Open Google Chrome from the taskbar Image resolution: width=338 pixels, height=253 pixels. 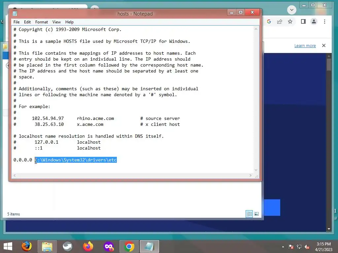(x=129, y=246)
